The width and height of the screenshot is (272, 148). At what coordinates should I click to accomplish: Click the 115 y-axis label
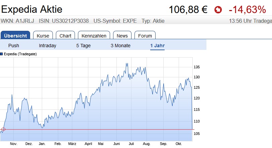197,109
